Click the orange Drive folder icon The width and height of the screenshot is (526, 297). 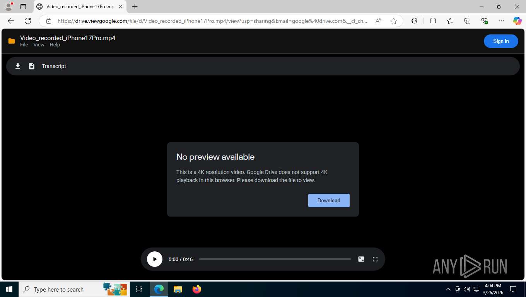(x=12, y=41)
